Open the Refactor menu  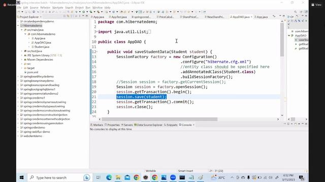click(45, 8)
